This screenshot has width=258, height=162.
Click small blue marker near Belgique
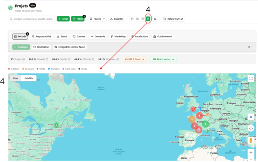pyautogui.click(x=201, y=109)
